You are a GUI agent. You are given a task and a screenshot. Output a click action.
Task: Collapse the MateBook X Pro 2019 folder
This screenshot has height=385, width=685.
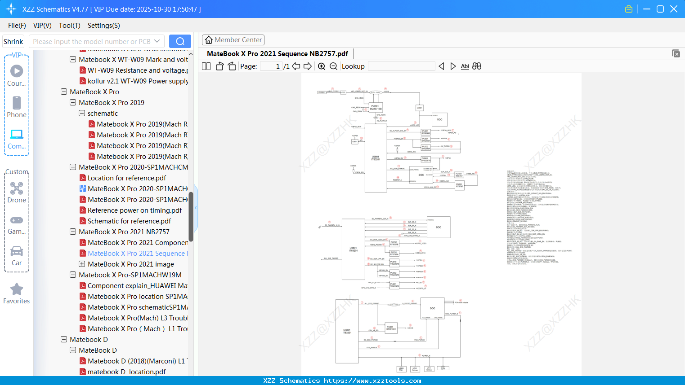73,102
